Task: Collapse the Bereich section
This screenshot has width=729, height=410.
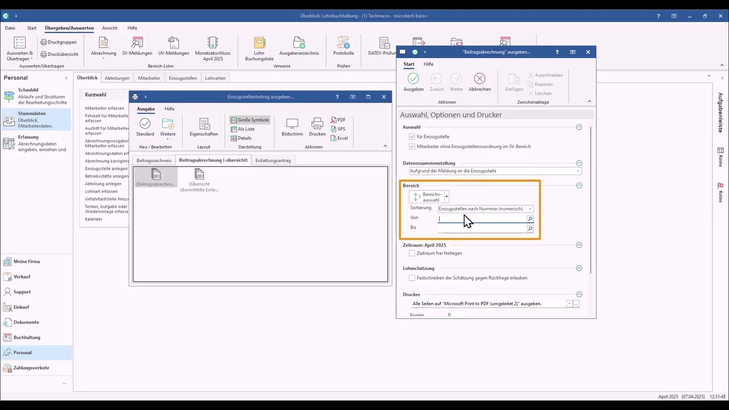Action: 579,186
